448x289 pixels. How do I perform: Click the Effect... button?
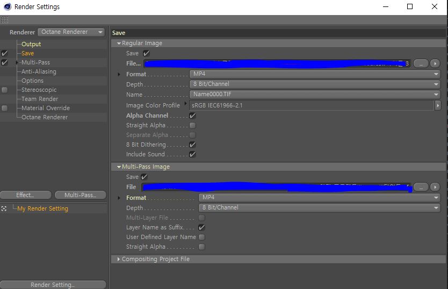click(26, 195)
